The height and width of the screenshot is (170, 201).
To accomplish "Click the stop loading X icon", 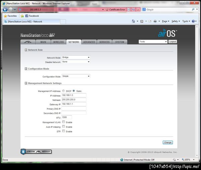I will [x=138, y=10].
